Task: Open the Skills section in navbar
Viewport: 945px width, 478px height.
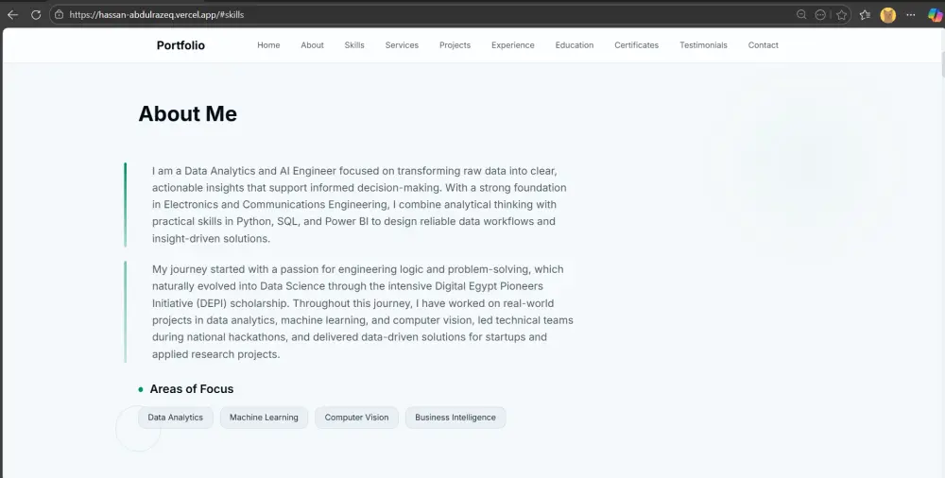Action: (x=354, y=45)
